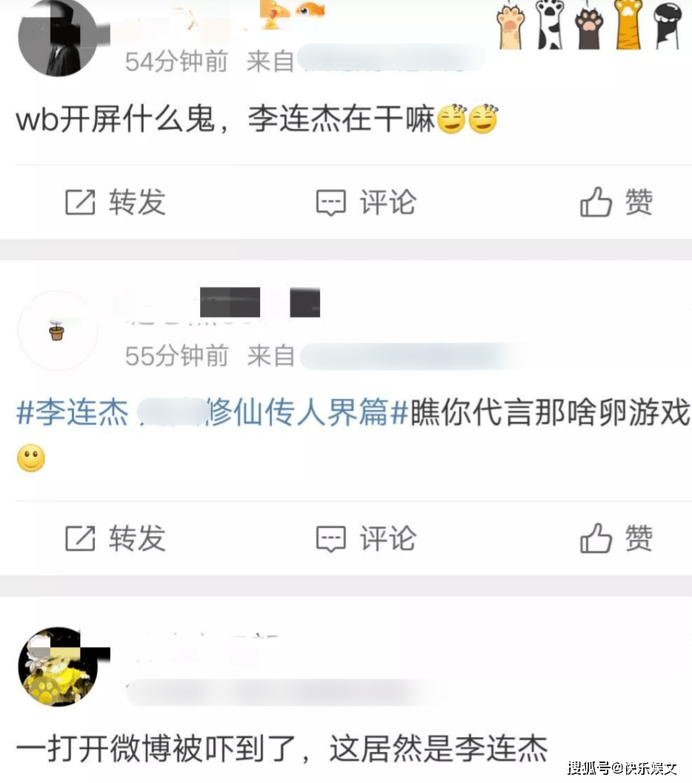Tap repost icon on second post

point(80,538)
